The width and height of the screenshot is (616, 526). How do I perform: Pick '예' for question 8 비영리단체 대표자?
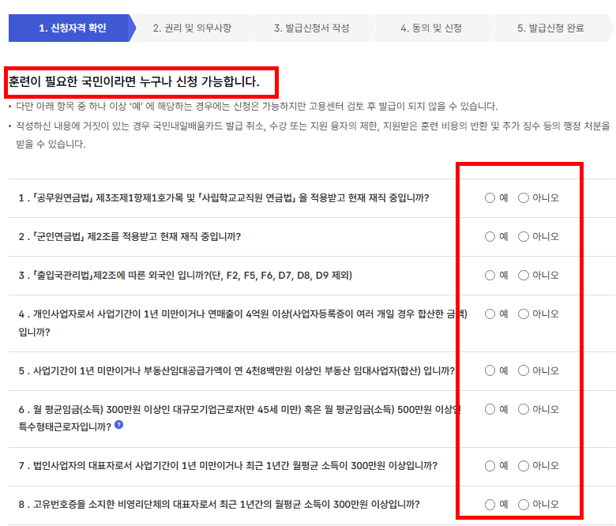490,505
